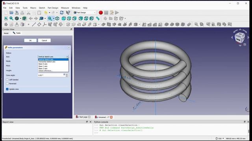Viewport: 252px width, 141px height.
Task: Open the Sketch menu
Action: pyautogui.click(x=42, y=8)
